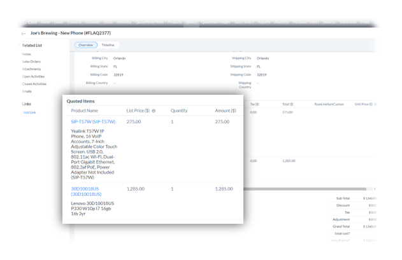Click the Billing City value Orlando
402x260 pixels.
(120, 58)
